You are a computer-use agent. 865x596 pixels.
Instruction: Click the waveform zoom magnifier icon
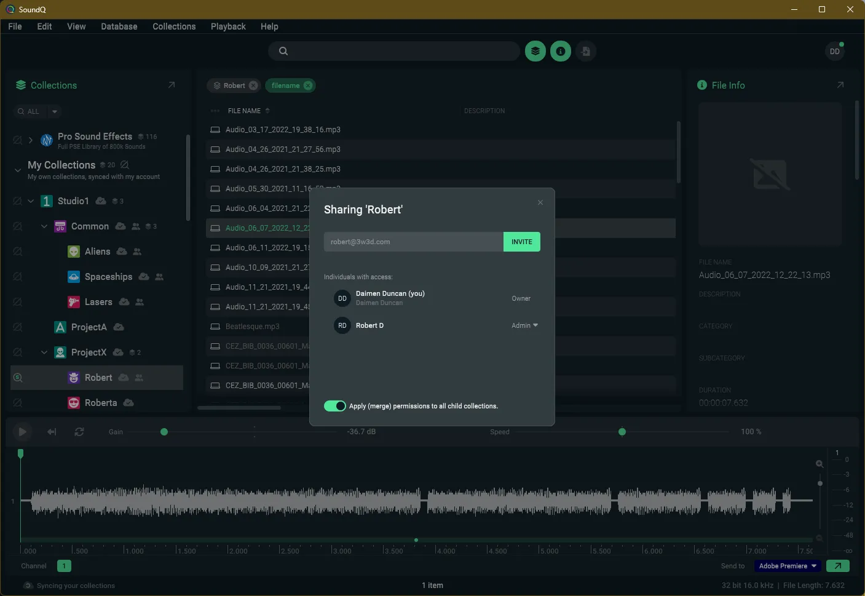[820, 464]
